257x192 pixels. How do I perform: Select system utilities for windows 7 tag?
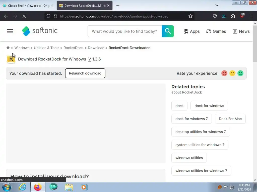pyautogui.click(x=200, y=145)
